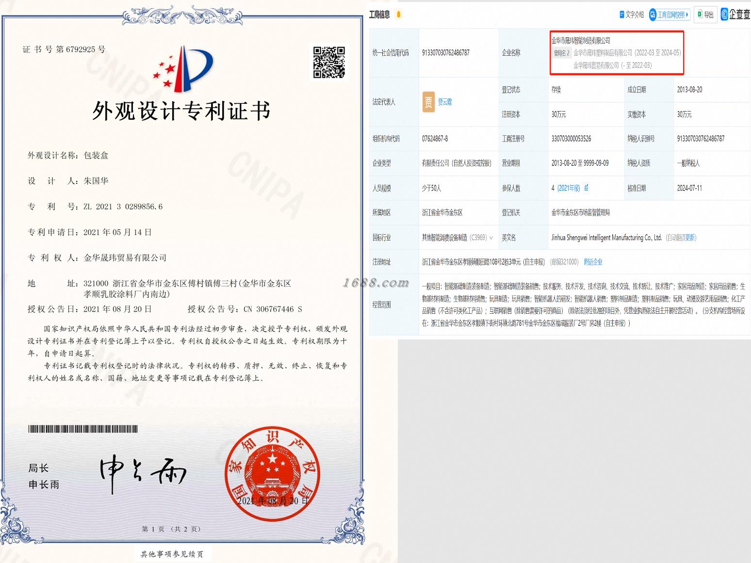Open the 文字介绍 text introduction
This screenshot has width=751, height=563.
[x=632, y=15]
